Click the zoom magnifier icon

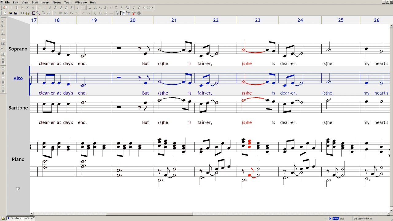click(38, 13)
